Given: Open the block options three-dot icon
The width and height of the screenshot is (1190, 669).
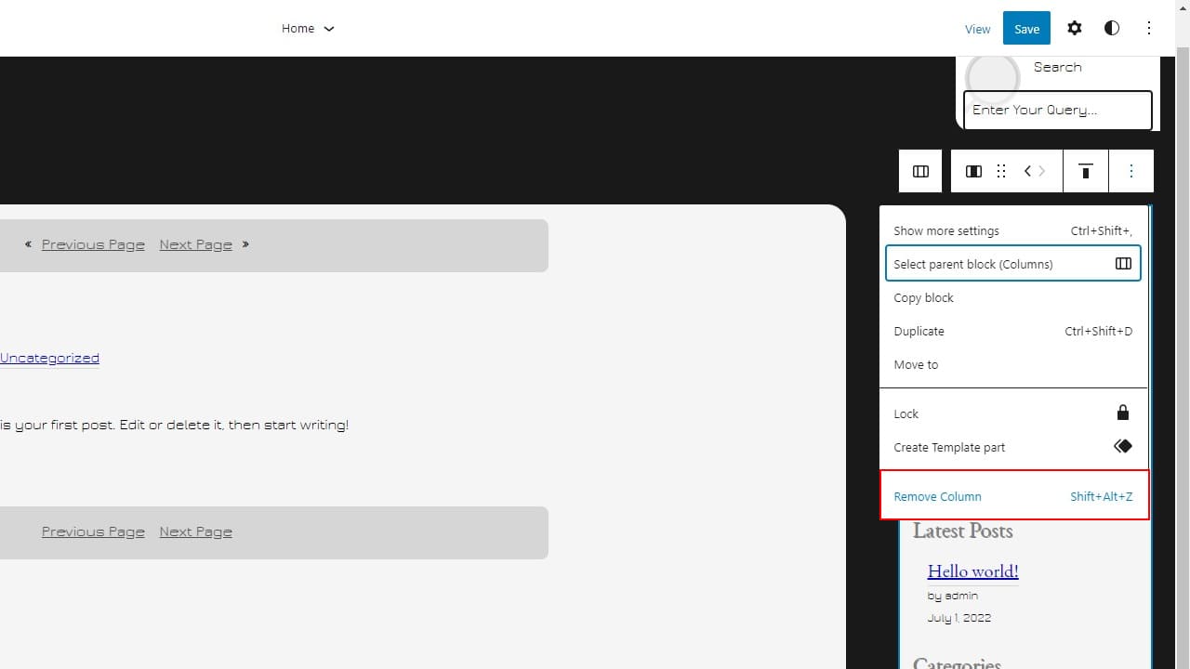Looking at the screenshot, I should pyautogui.click(x=1131, y=171).
